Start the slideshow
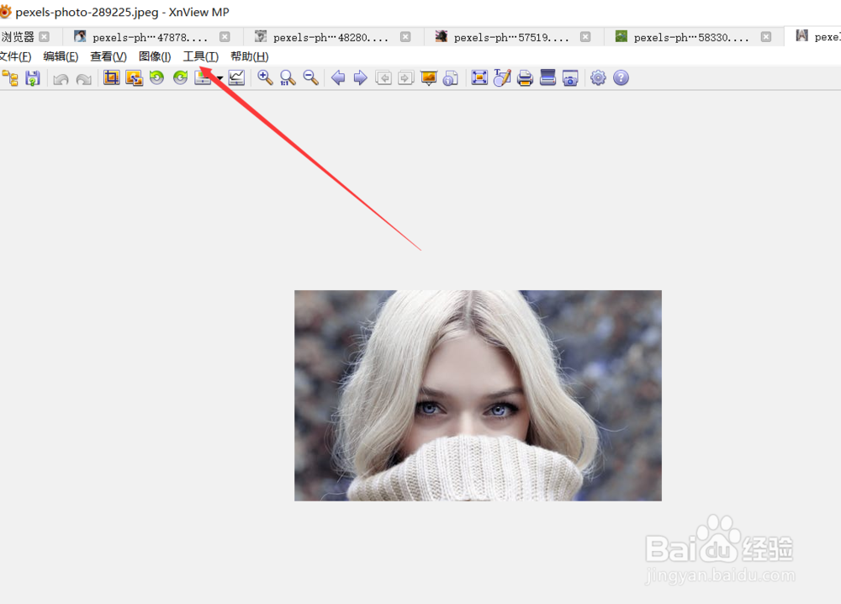841x604 pixels. [x=429, y=78]
